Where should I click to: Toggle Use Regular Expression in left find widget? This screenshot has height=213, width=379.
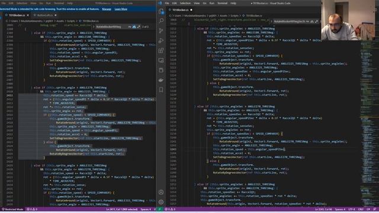click(x=139, y=27)
